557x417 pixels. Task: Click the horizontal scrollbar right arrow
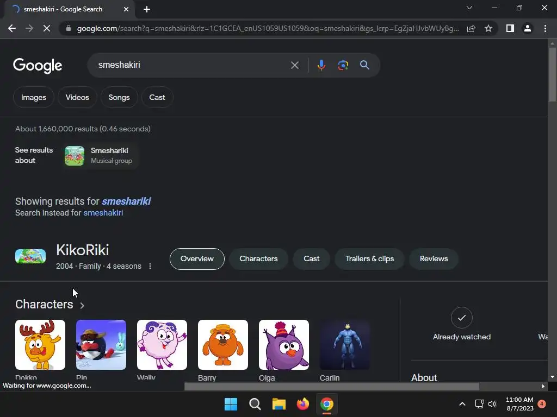(x=543, y=386)
